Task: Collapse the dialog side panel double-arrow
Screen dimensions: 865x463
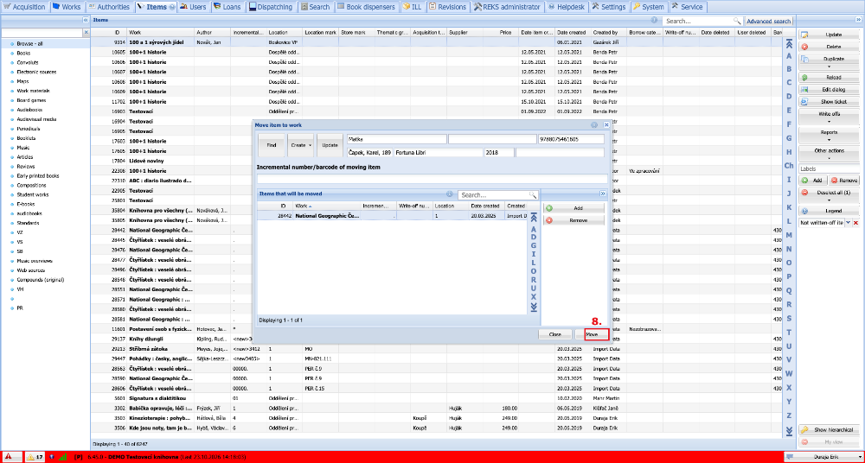Action: [x=603, y=193]
